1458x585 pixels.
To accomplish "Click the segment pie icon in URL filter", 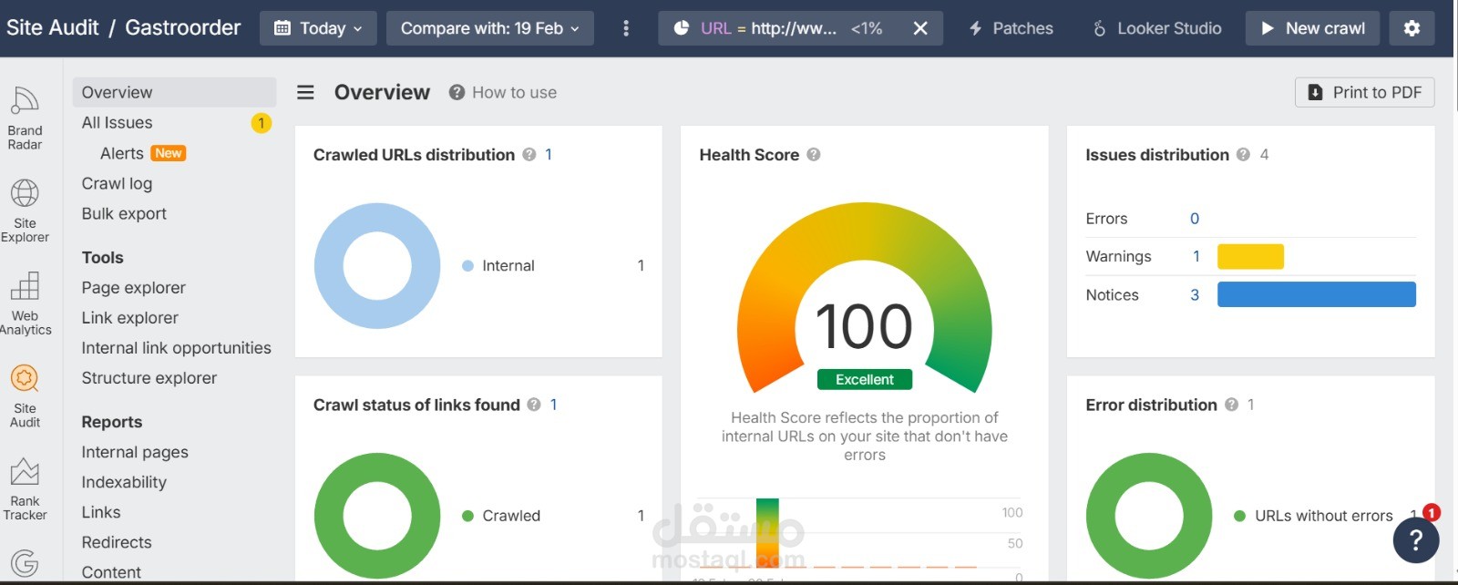I will click(681, 28).
